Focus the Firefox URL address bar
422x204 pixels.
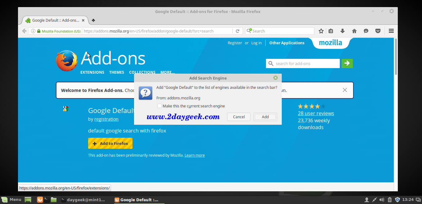coord(158,31)
